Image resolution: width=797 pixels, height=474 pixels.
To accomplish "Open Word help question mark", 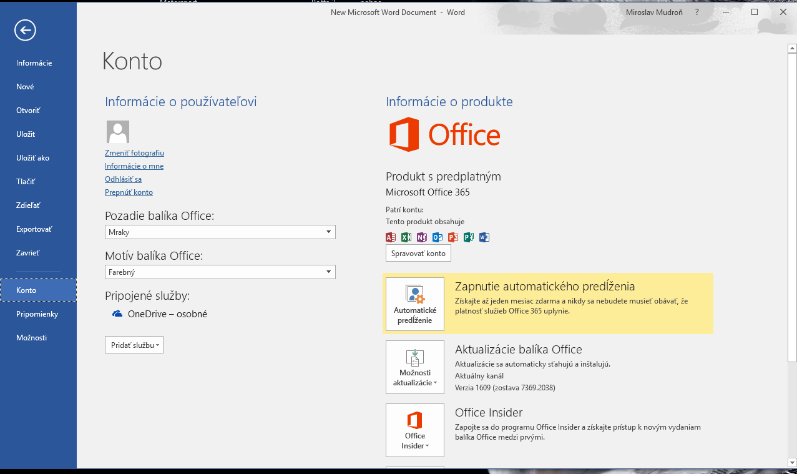I will [x=697, y=12].
